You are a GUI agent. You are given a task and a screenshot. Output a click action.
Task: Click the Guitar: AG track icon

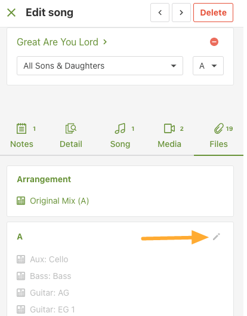tap(21, 293)
